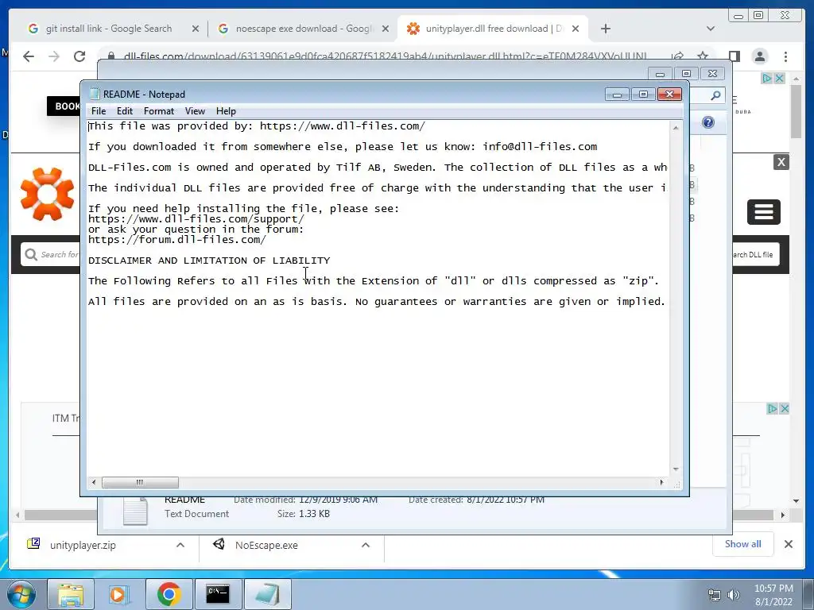Screen dimensions: 814x610
Task: Expand the Chrome tab search chevron
Action: tap(710, 29)
